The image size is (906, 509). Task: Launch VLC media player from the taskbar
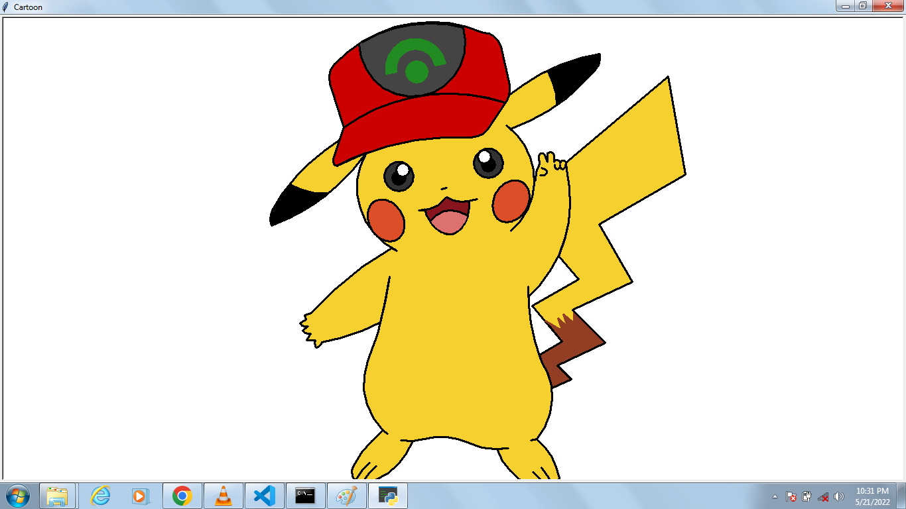[224, 495]
